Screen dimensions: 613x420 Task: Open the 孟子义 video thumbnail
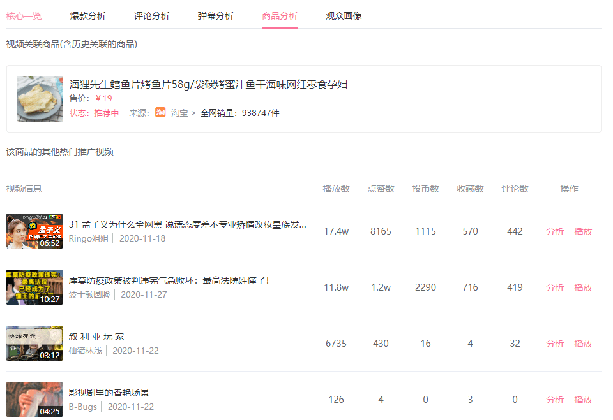pos(34,231)
